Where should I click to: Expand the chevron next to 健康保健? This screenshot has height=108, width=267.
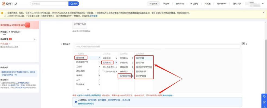[x=116, y=58]
